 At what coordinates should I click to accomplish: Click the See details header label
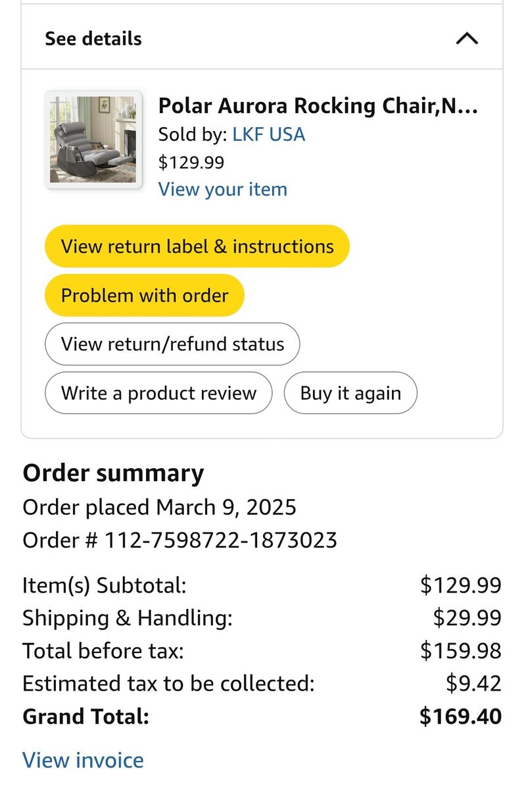point(93,39)
